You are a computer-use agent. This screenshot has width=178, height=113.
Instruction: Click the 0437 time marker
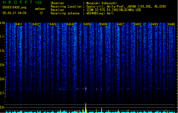tap(121, 24)
